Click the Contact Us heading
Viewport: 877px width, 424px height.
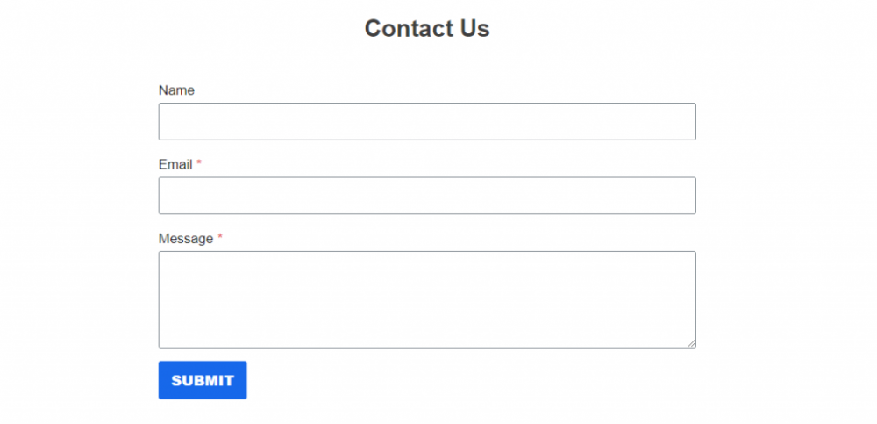427,28
